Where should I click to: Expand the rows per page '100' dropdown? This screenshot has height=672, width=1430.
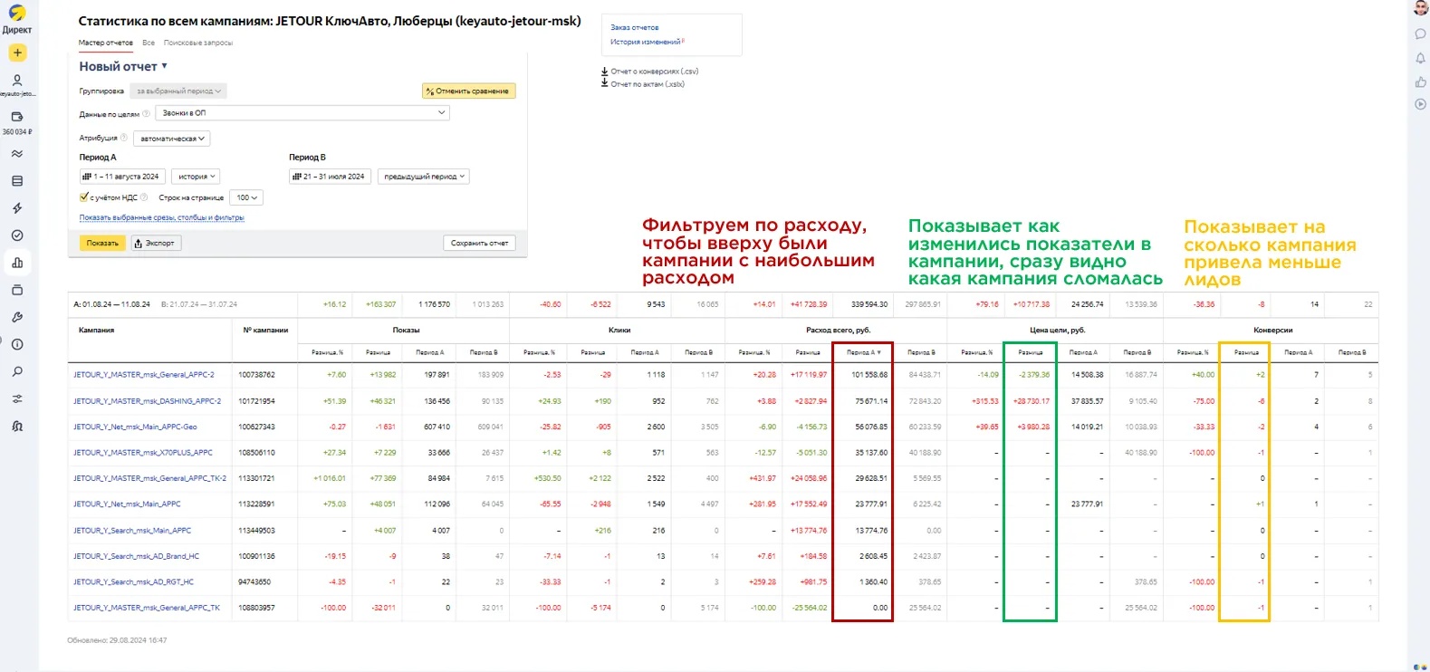click(x=246, y=197)
